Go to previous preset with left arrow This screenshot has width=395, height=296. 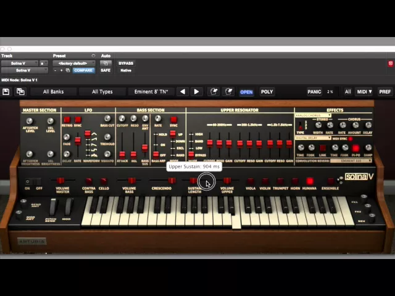point(183,92)
